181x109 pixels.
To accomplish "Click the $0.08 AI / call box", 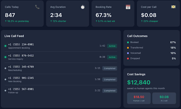I will point(164,98).
